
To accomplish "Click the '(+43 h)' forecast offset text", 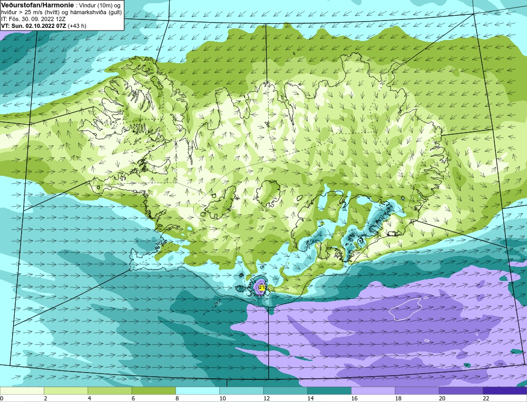I will [77, 26].
